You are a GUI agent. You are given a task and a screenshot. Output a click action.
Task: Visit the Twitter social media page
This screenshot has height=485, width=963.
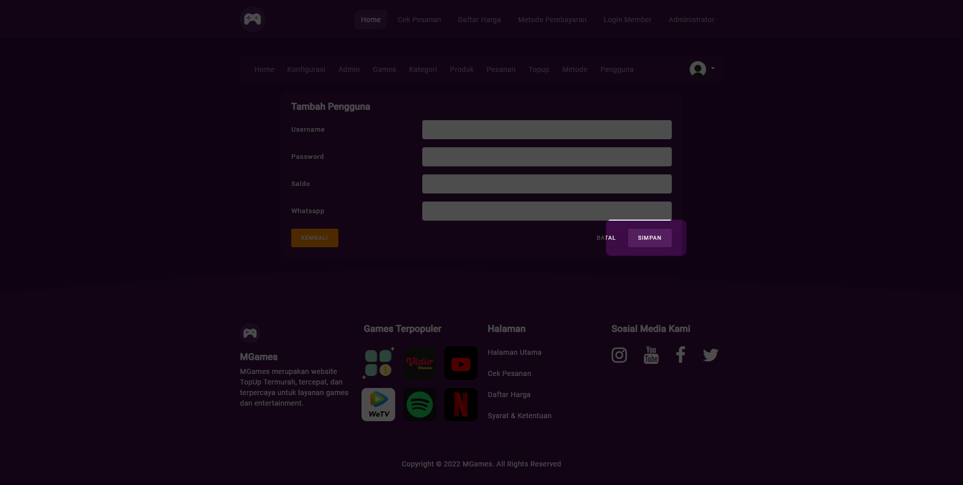pyautogui.click(x=710, y=355)
